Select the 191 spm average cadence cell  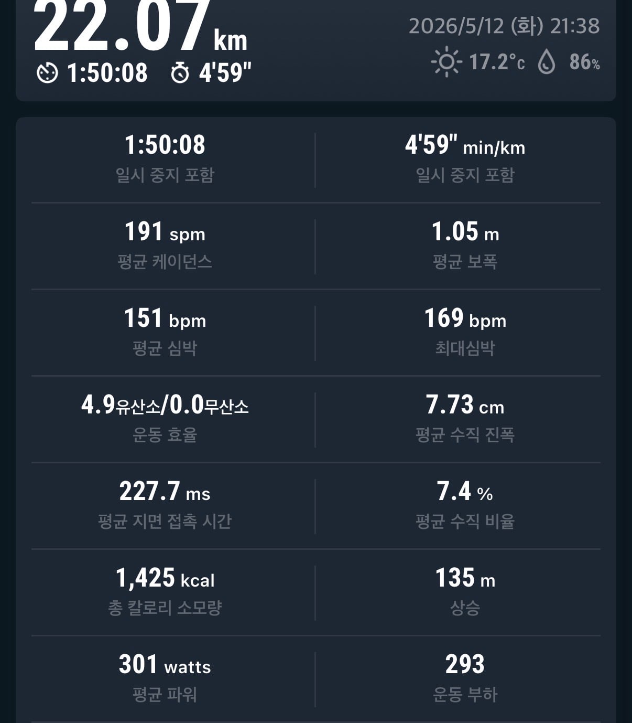(165, 245)
